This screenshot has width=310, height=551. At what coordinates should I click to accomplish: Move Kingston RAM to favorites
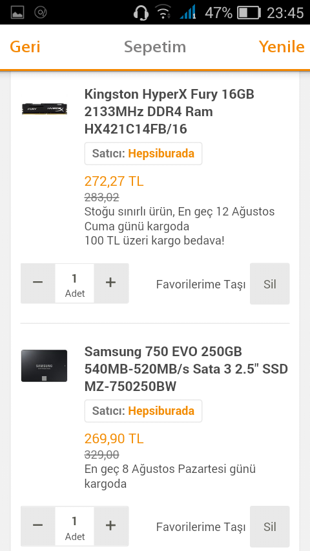point(201,285)
